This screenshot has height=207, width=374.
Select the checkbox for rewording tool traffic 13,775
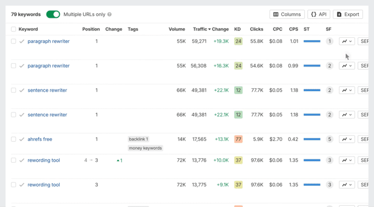click(x=13, y=185)
